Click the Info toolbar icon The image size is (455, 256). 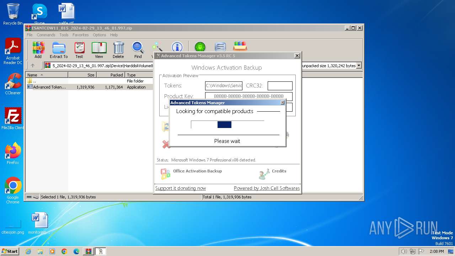click(x=177, y=47)
